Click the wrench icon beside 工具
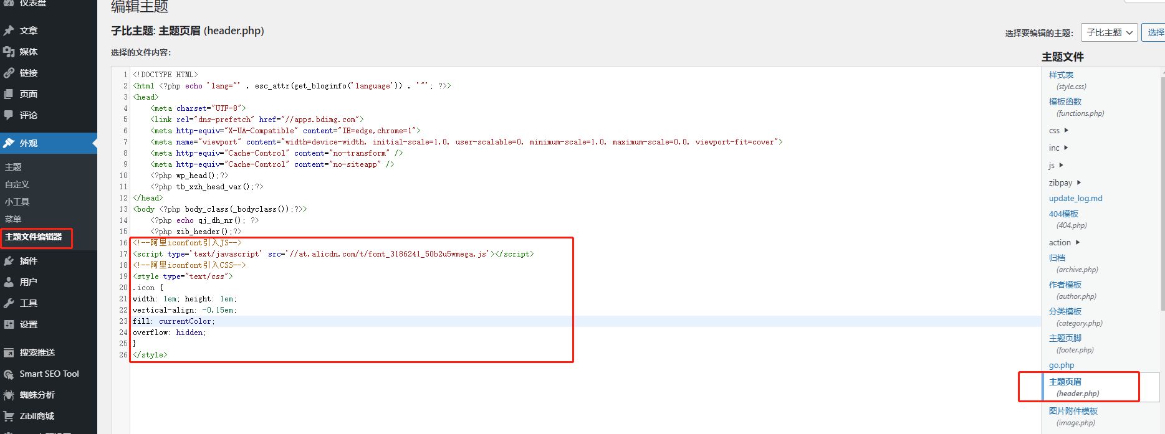The width and height of the screenshot is (1165, 434). click(9, 303)
